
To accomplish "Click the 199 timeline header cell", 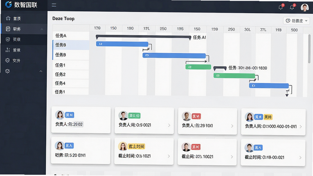I will tap(214, 29).
